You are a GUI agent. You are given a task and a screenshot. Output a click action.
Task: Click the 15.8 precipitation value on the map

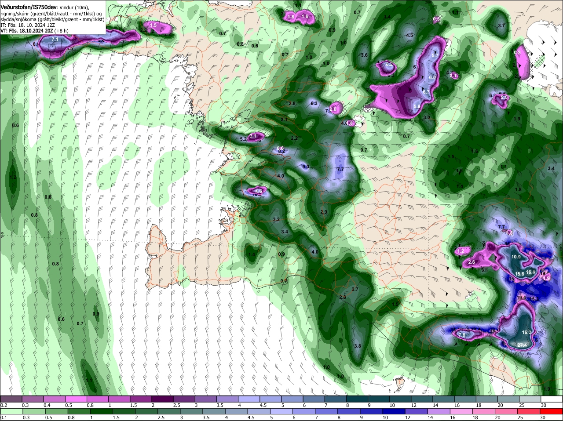(x=519, y=274)
